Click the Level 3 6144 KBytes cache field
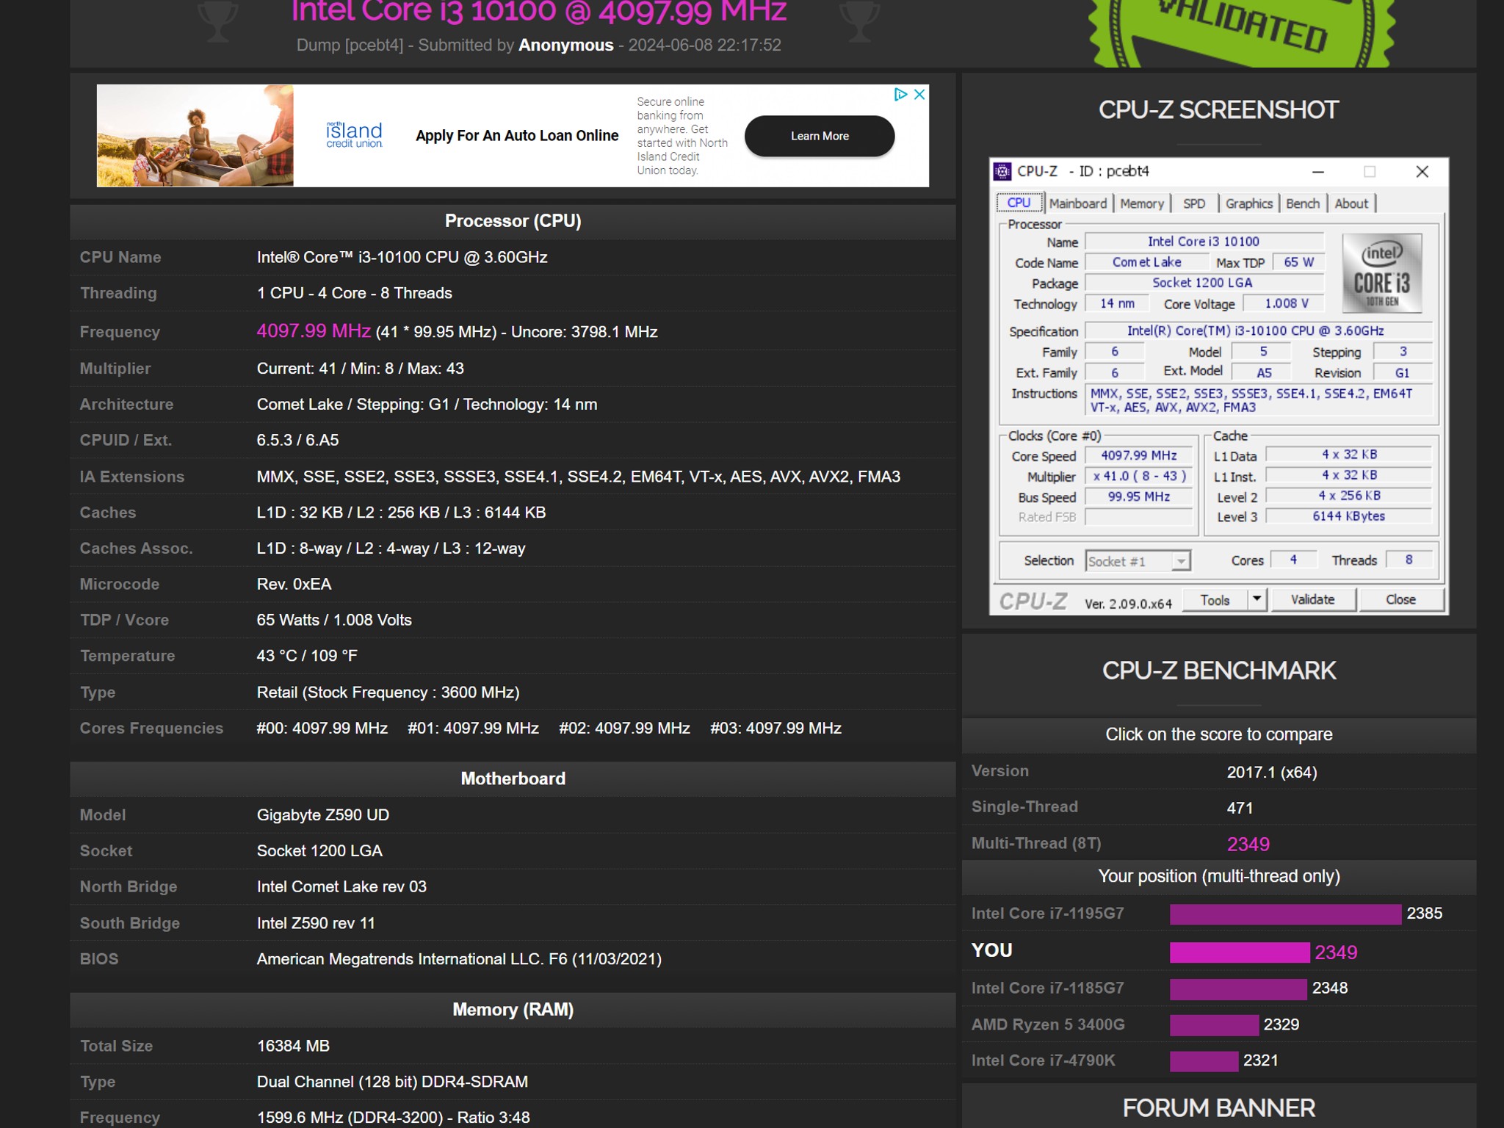The image size is (1504, 1128). [x=1348, y=516]
